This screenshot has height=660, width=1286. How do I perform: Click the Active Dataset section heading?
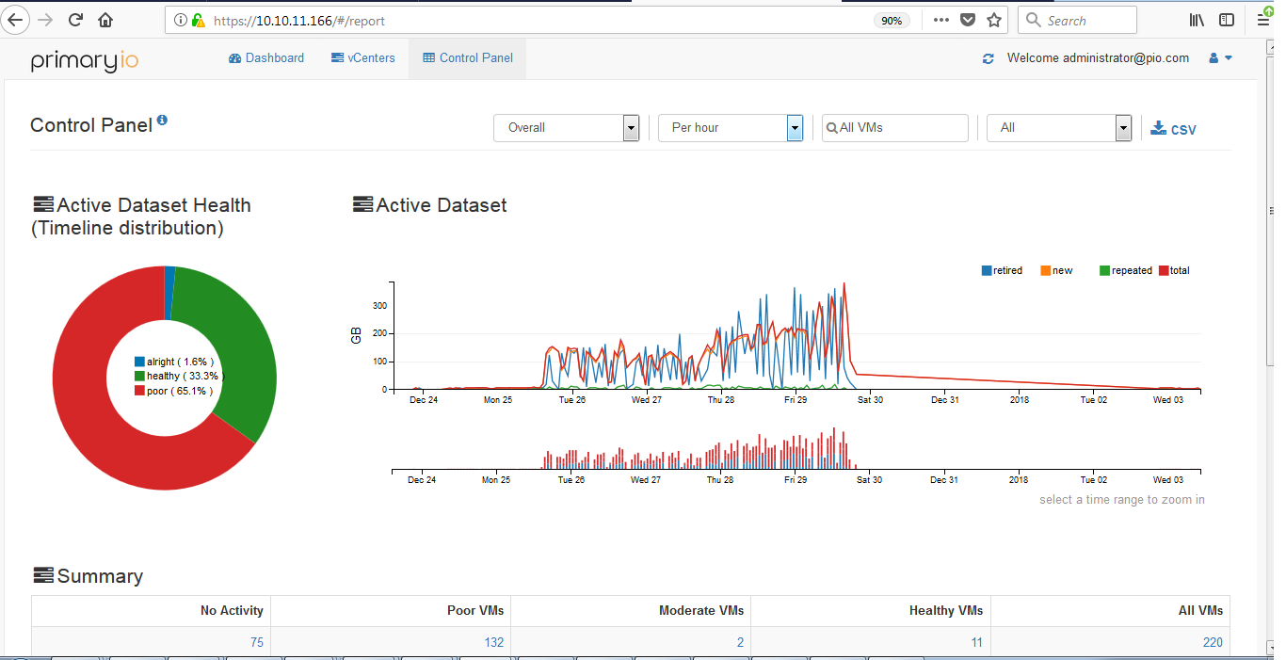tap(430, 205)
